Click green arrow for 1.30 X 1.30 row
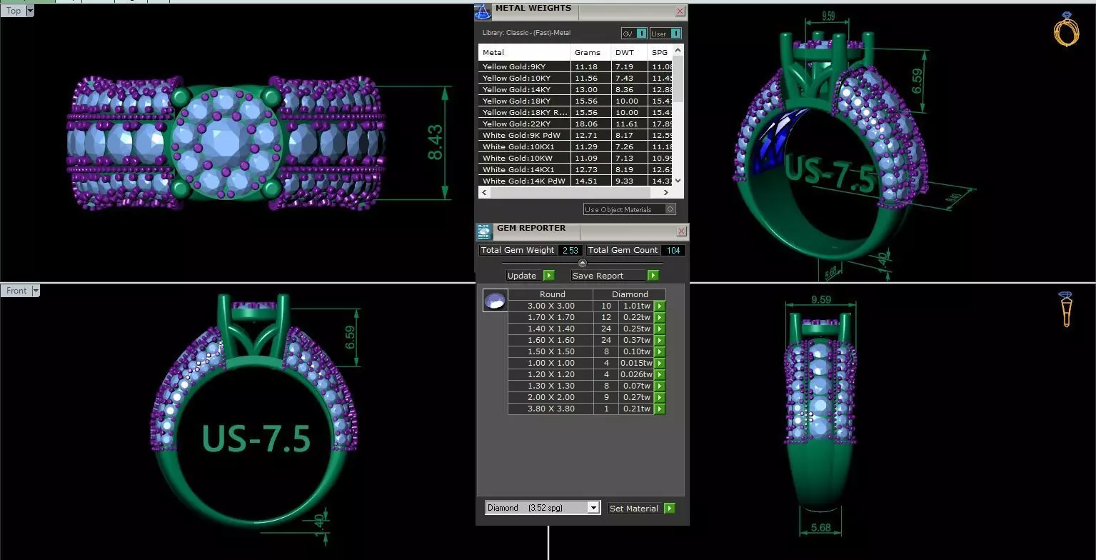The height and width of the screenshot is (560, 1096). point(660,386)
